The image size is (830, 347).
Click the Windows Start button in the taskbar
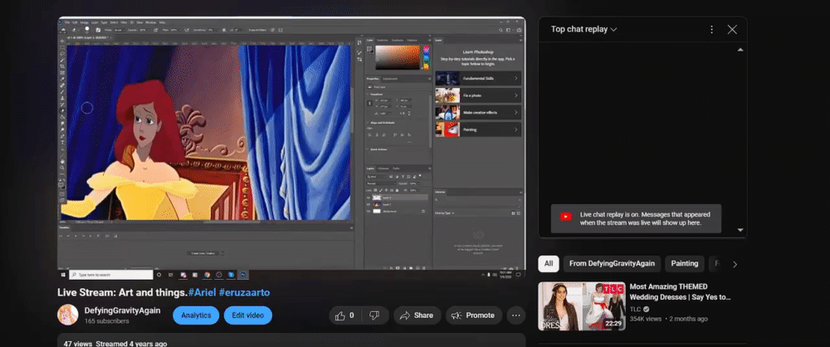(x=64, y=275)
